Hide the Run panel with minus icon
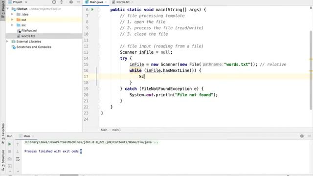Screen dimensions: 313x176 tap(309, 136)
